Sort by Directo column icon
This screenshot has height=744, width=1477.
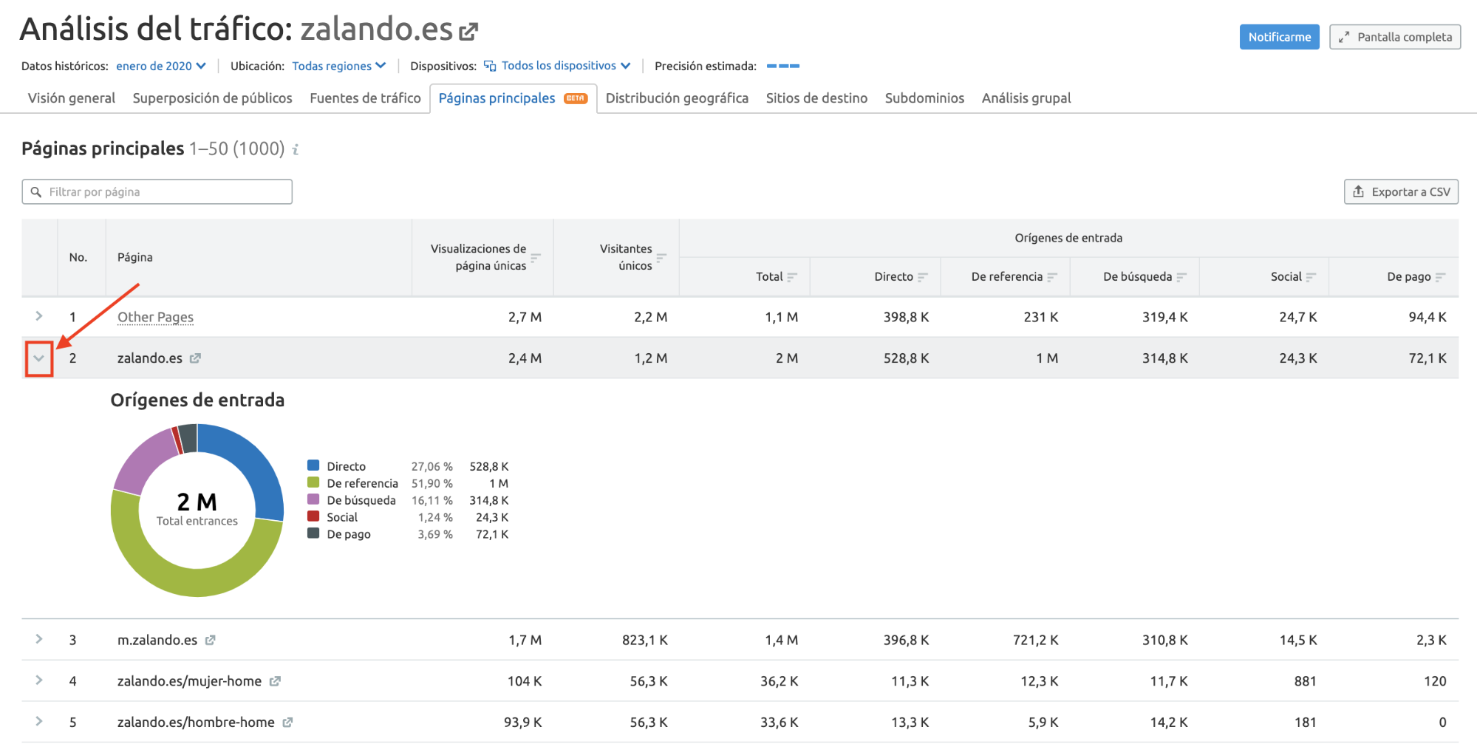coord(922,277)
